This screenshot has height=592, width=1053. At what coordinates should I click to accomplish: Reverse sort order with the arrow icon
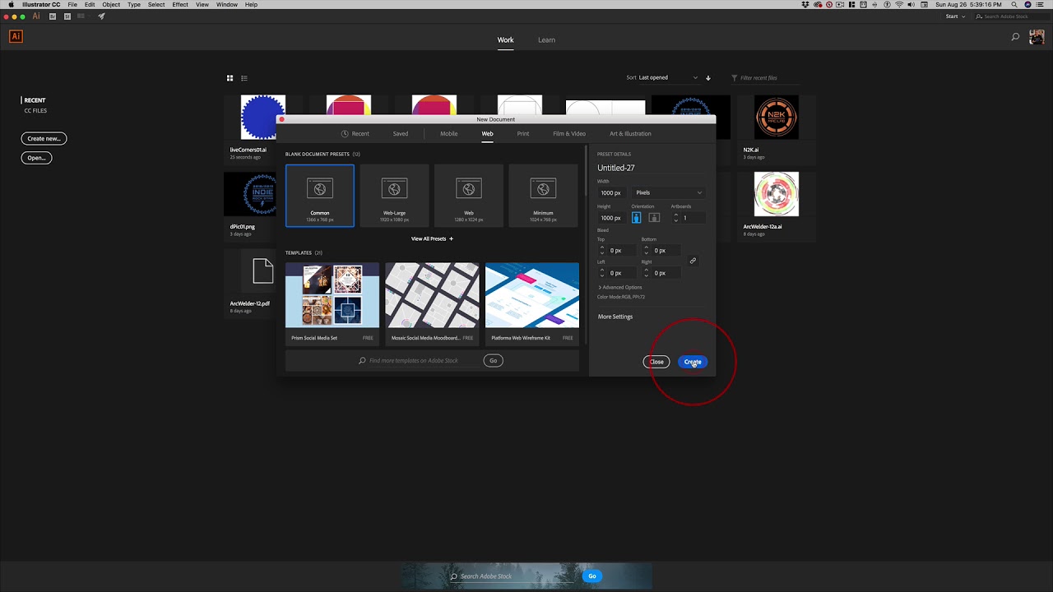coord(708,78)
